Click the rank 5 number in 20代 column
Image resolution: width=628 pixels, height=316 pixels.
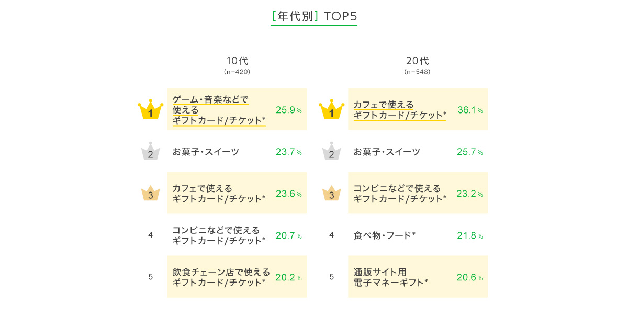[331, 277]
